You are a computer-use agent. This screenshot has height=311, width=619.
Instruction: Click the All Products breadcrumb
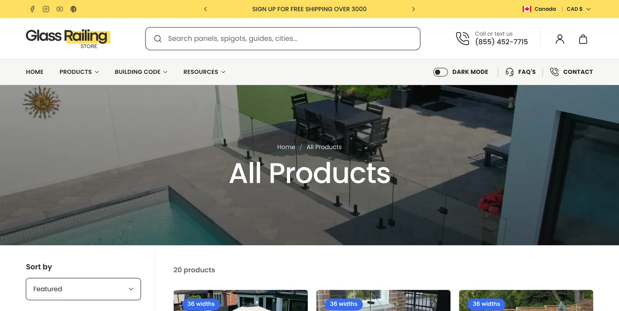(x=324, y=147)
